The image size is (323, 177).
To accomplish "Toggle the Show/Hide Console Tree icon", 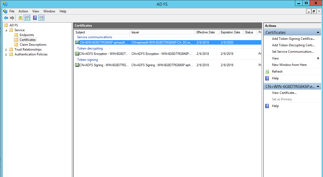I will pyautogui.click(x=27, y=18).
